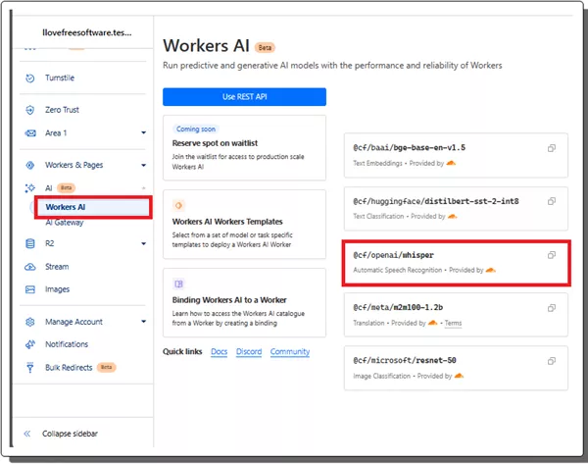Open Bulk Redirects from the sidebar
The width and height of the screenshot is (588, 464).
pyautogui.click(x=69, y=368)
